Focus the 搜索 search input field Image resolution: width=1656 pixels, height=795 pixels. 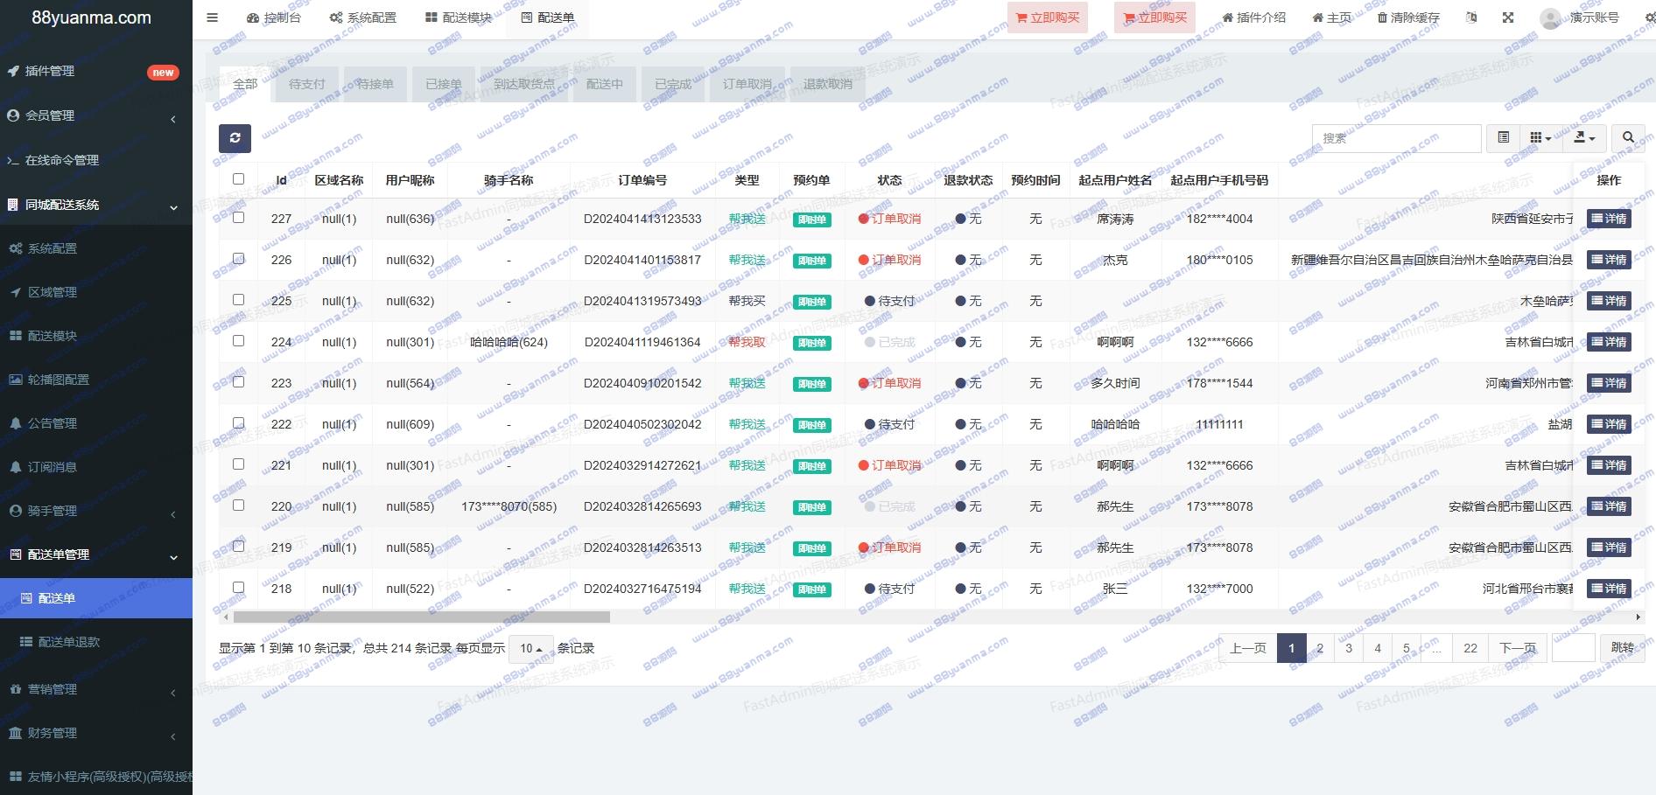(x=1395, y=138)
